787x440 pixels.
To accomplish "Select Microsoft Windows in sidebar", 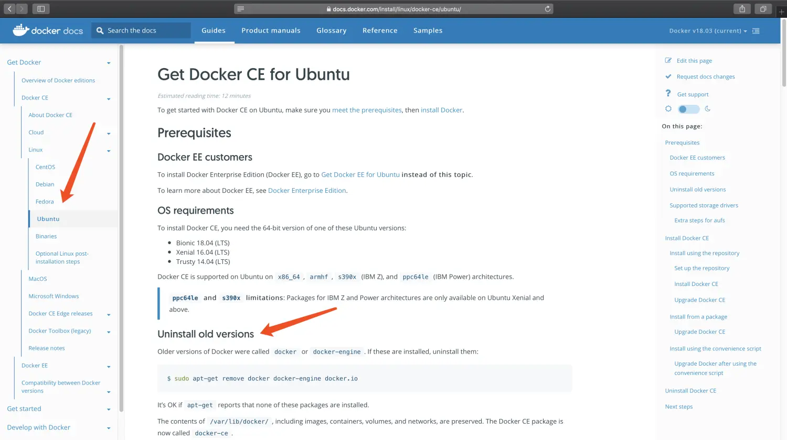I will click(54, 296).
